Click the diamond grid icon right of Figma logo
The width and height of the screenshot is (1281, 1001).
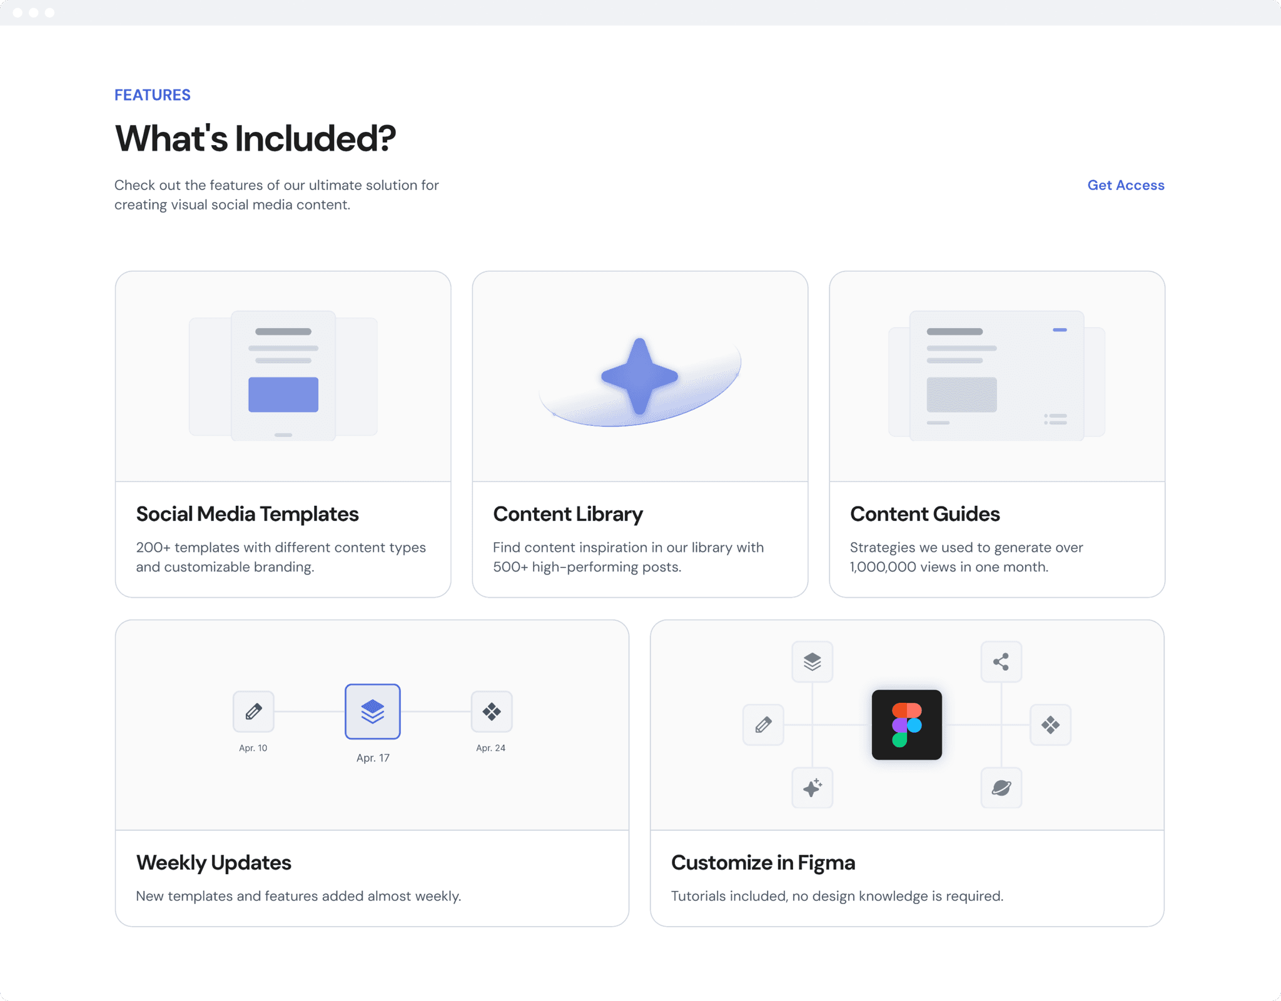pos(1051,725)
